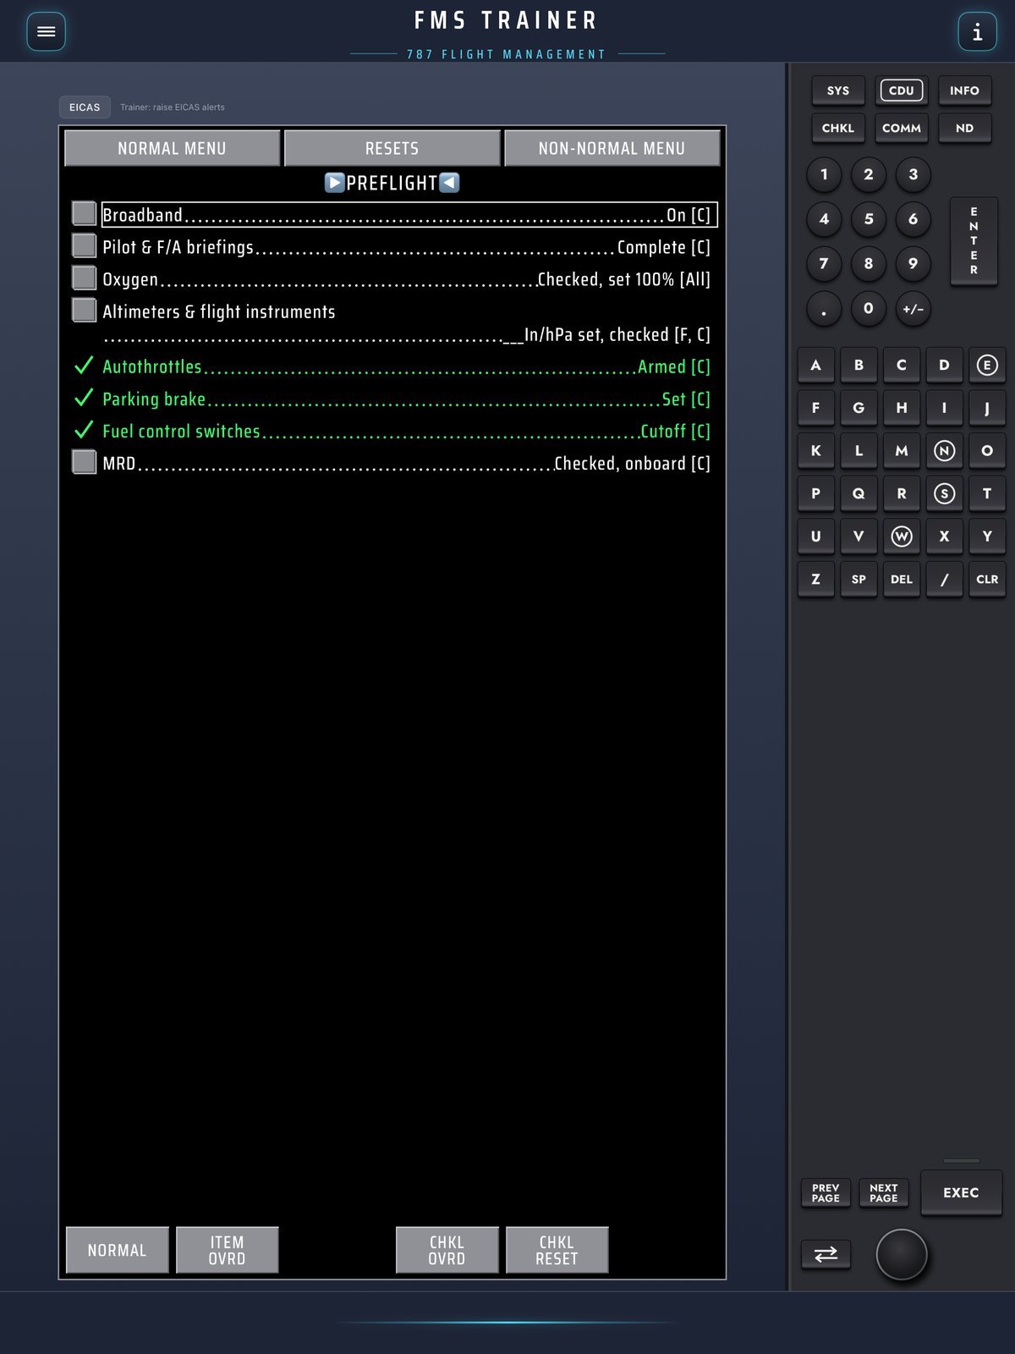
Task: Tap letter key Z
Action: (x=815, y=579)
